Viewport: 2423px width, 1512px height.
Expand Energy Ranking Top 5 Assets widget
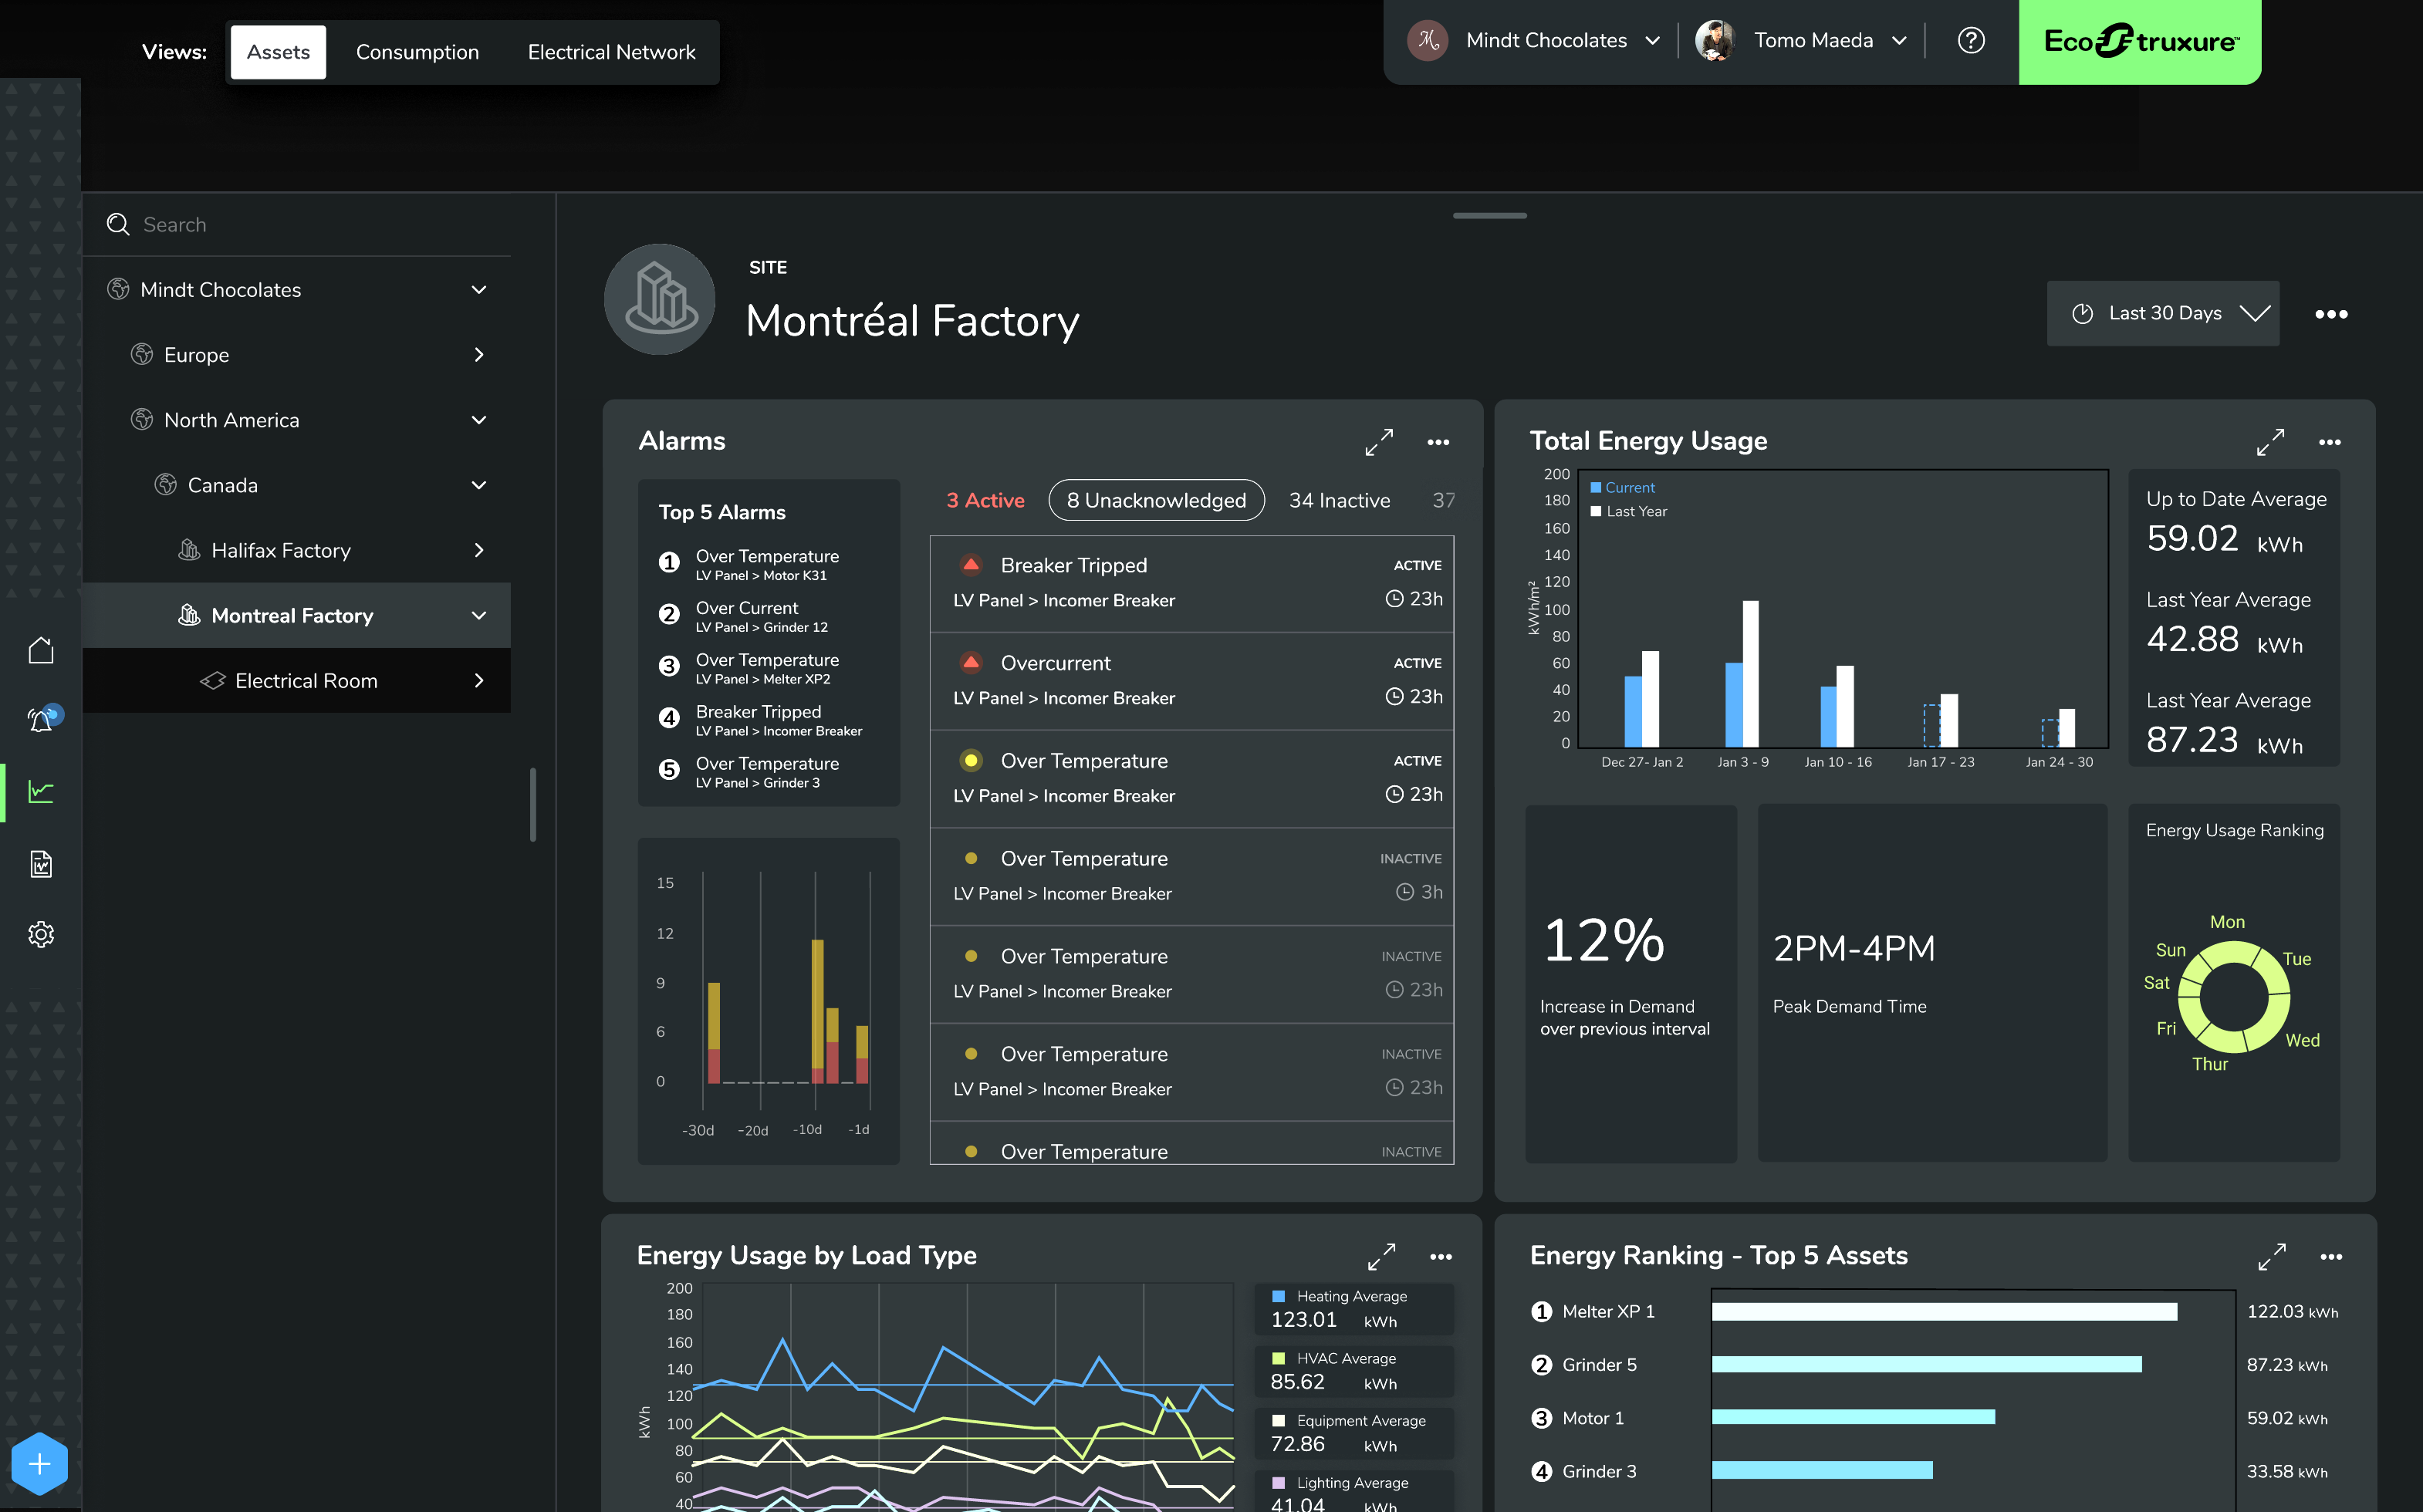[2271, 1256]
